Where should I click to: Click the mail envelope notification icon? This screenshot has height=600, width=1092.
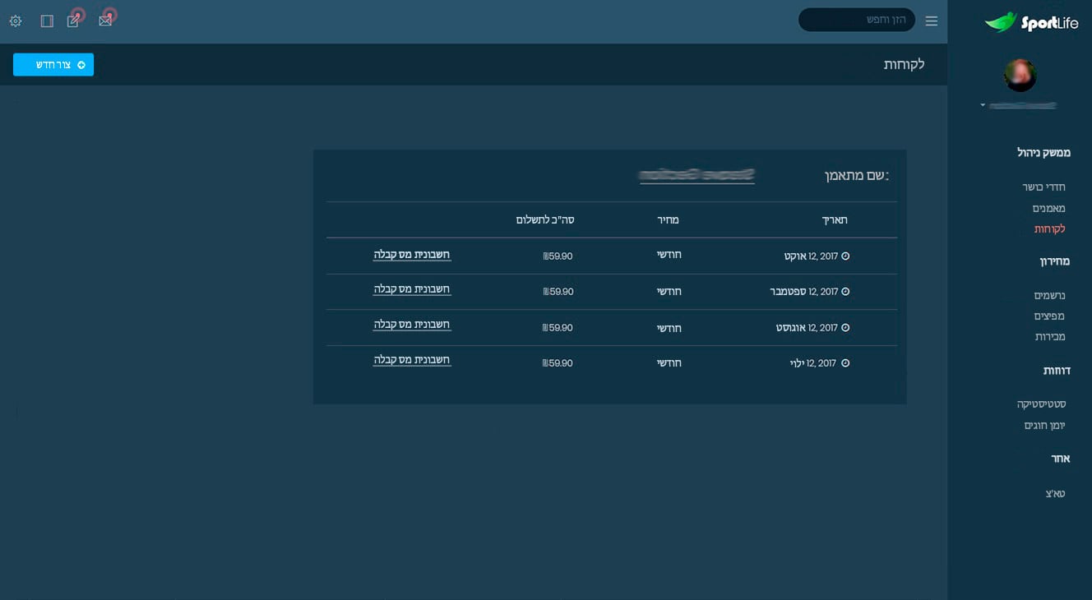(105, 21)
